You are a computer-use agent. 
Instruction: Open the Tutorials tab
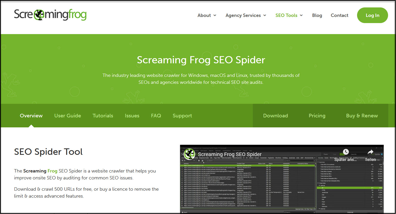103,116
